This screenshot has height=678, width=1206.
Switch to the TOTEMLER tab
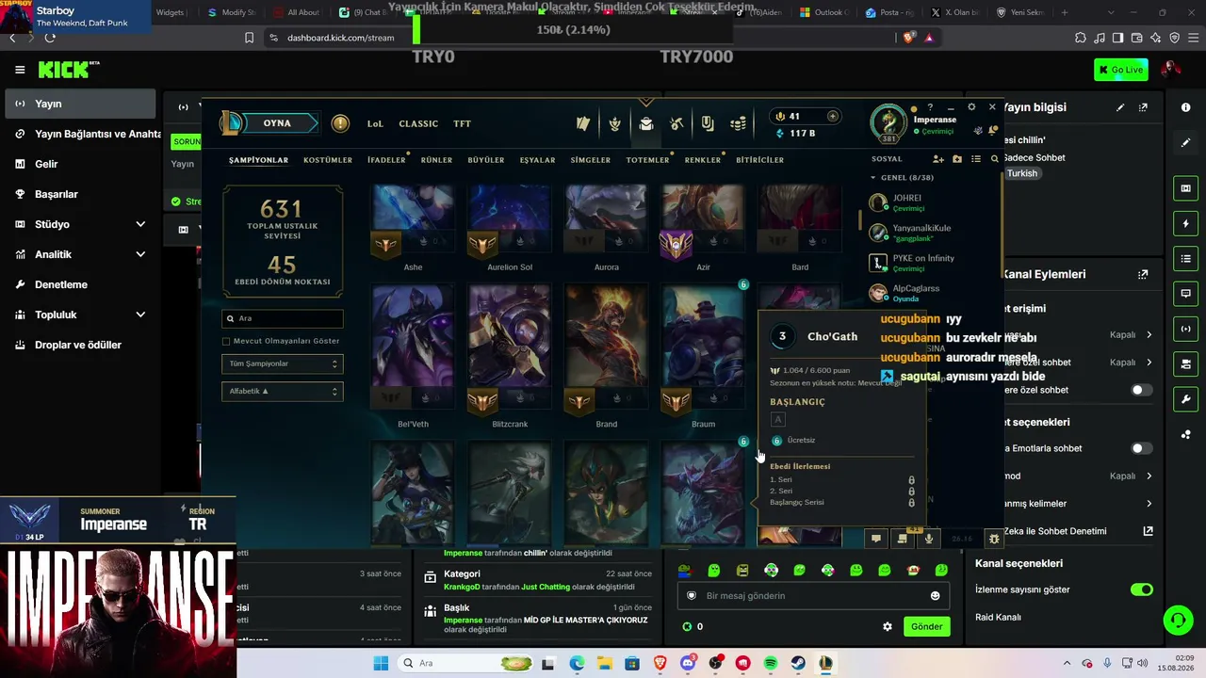(647, 160)
